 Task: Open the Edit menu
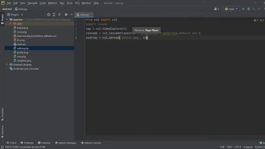coord(15,3)
